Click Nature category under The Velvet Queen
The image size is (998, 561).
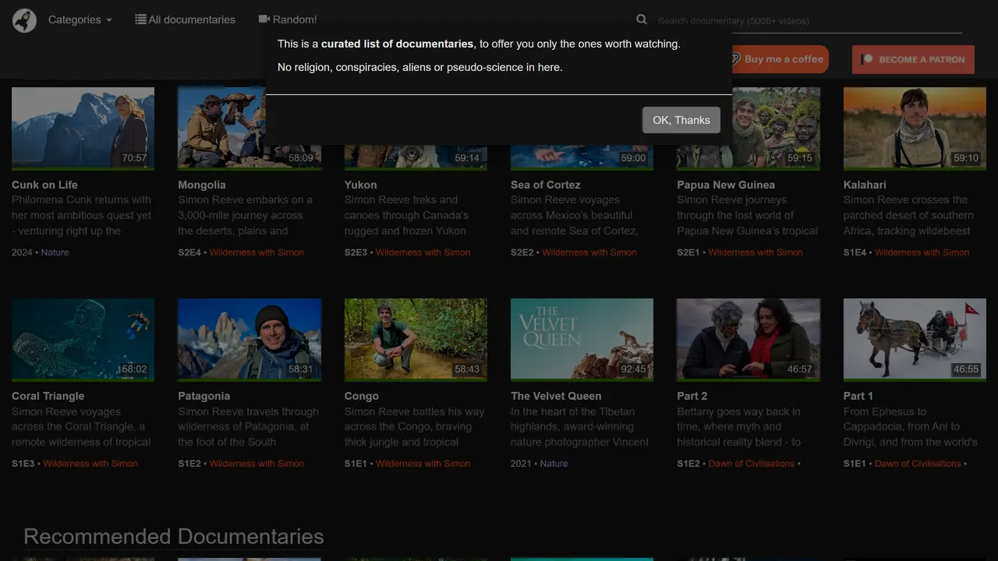point(554,464)
